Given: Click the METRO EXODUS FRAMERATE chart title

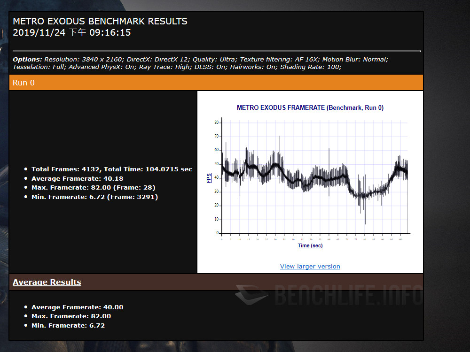Looking at the screenshot, I should tap(310, 107).
